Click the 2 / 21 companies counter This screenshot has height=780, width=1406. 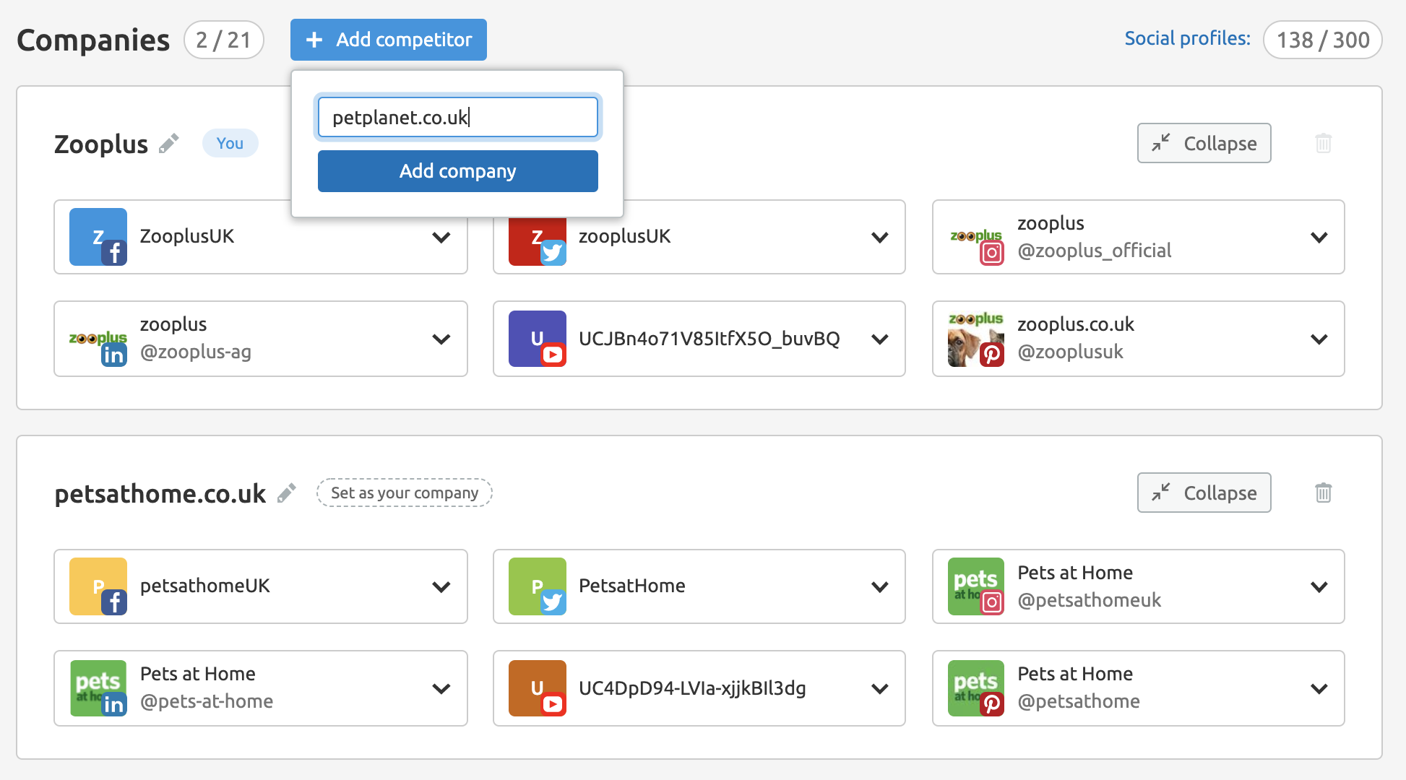pos(224,40)
